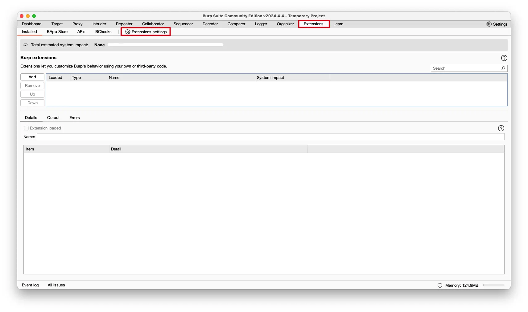The image size is (528, 312).
Task: Open the Learn tab
Action: click(338, 24)
